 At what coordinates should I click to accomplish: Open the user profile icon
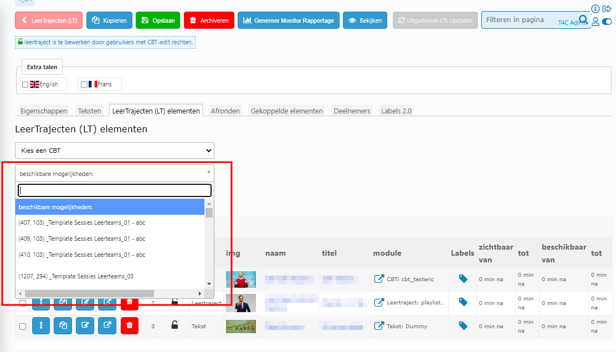click(596, 22)
